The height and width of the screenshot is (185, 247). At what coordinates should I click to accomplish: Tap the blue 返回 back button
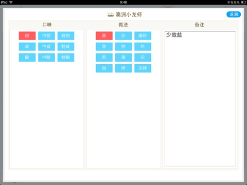pyautogui.click(x=234, y=14)
